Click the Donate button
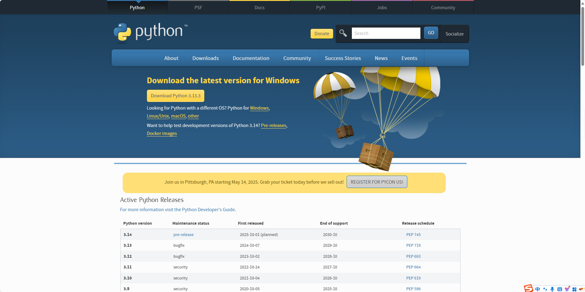The width and height of the screenshot is (585, 292). 322,33
